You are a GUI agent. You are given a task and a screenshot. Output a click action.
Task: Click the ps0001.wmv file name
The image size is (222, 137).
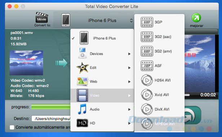click(x=22, y=33)
